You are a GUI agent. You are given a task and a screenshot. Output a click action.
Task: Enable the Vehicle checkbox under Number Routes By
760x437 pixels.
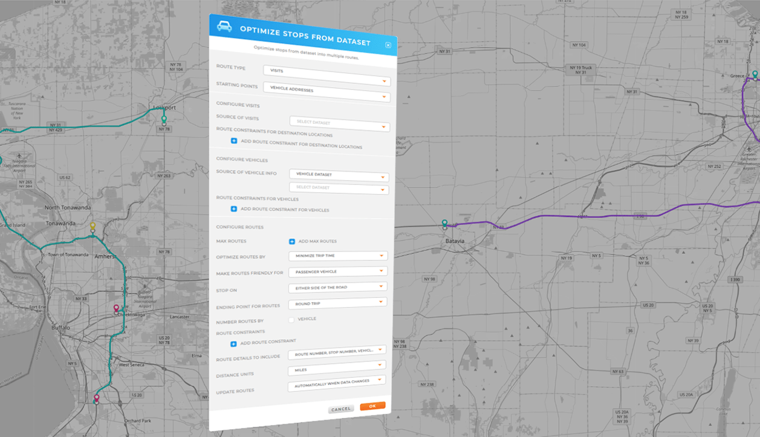(x=291, y=319)
